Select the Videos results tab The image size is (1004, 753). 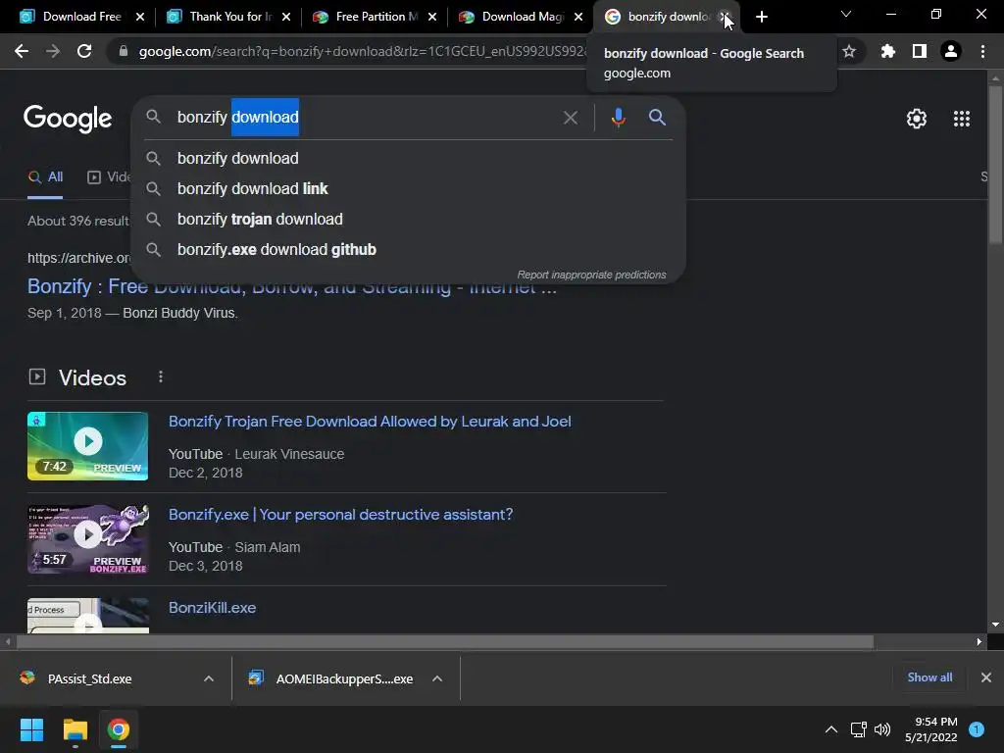point(109,177)
